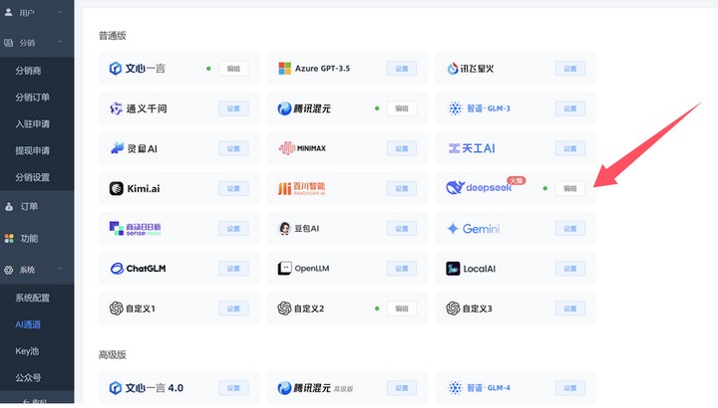Screen dimensions: 718x408
Task: Click the 普通版 section heading
Action: click(112, 36)
